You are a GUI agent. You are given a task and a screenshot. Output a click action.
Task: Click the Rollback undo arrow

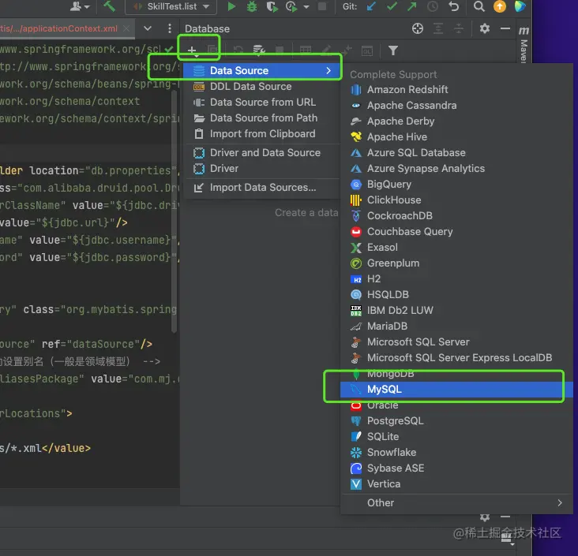(x=454, y=6)
